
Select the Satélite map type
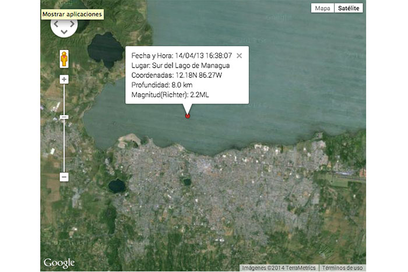tap(349, 8)
